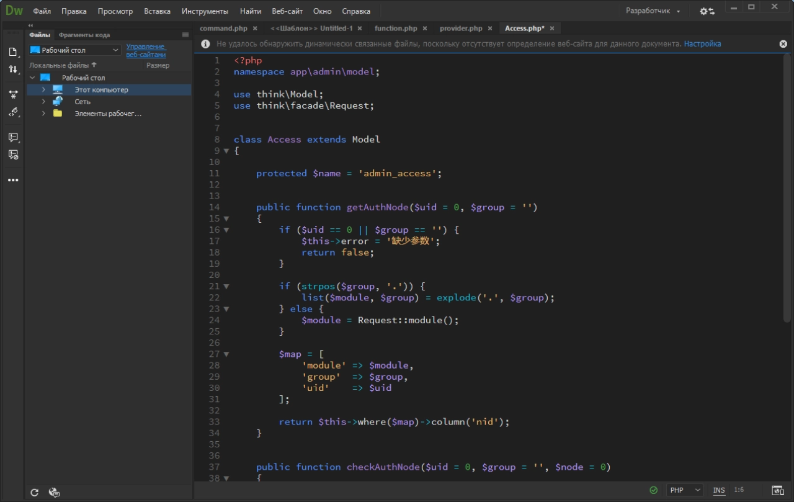
Task: Click the info icon in the notification bar
Action: (206, 44)
